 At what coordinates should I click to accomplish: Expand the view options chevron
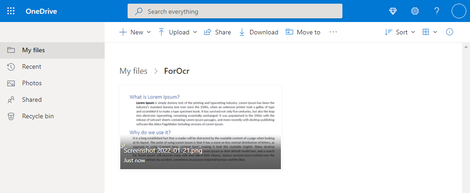435,32
